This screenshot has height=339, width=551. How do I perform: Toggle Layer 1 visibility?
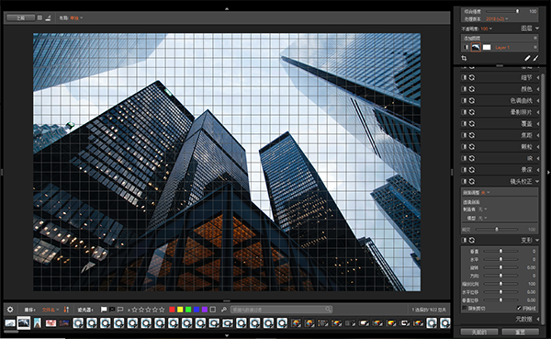coord(467,47)
